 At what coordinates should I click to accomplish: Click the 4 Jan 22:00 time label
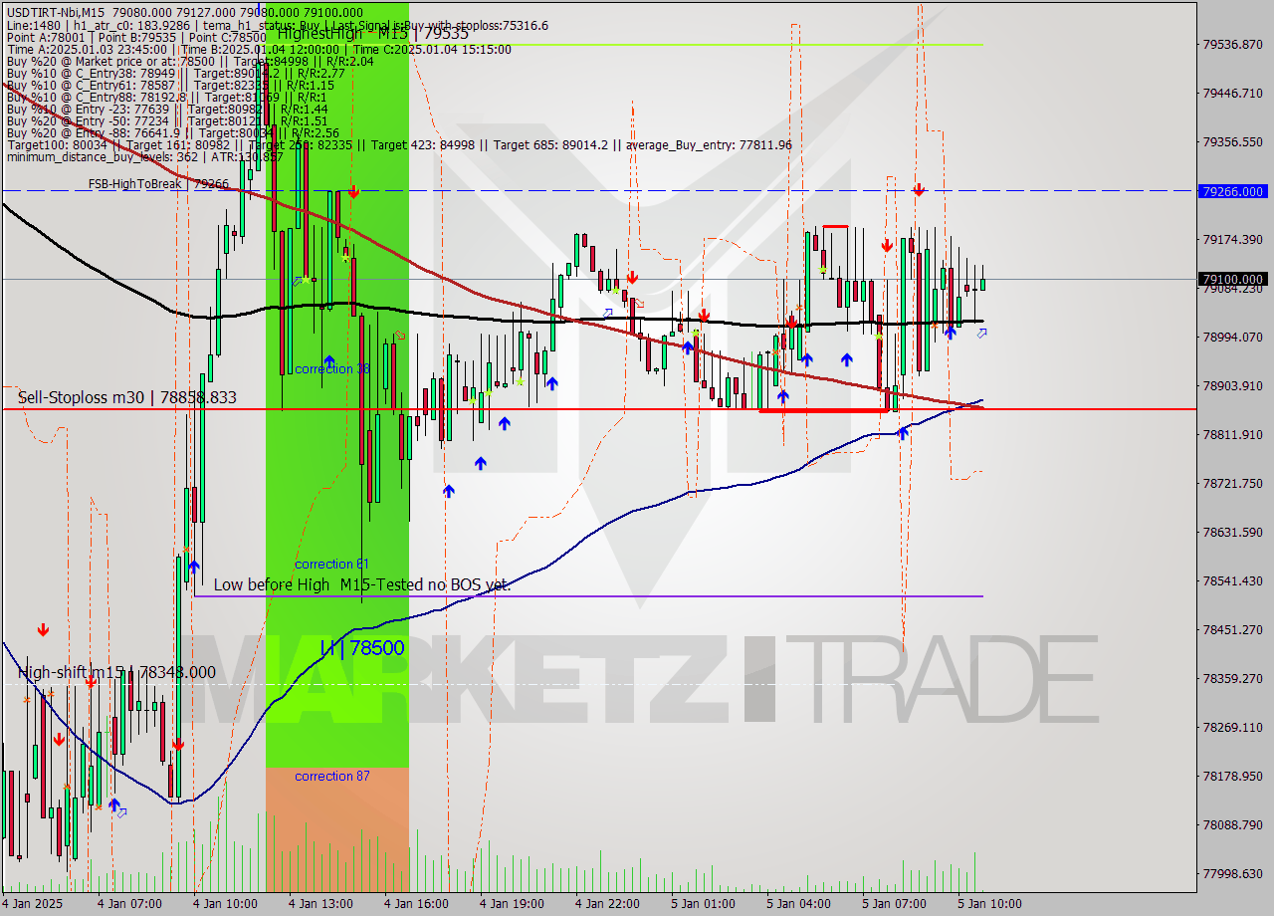point(607,904)
